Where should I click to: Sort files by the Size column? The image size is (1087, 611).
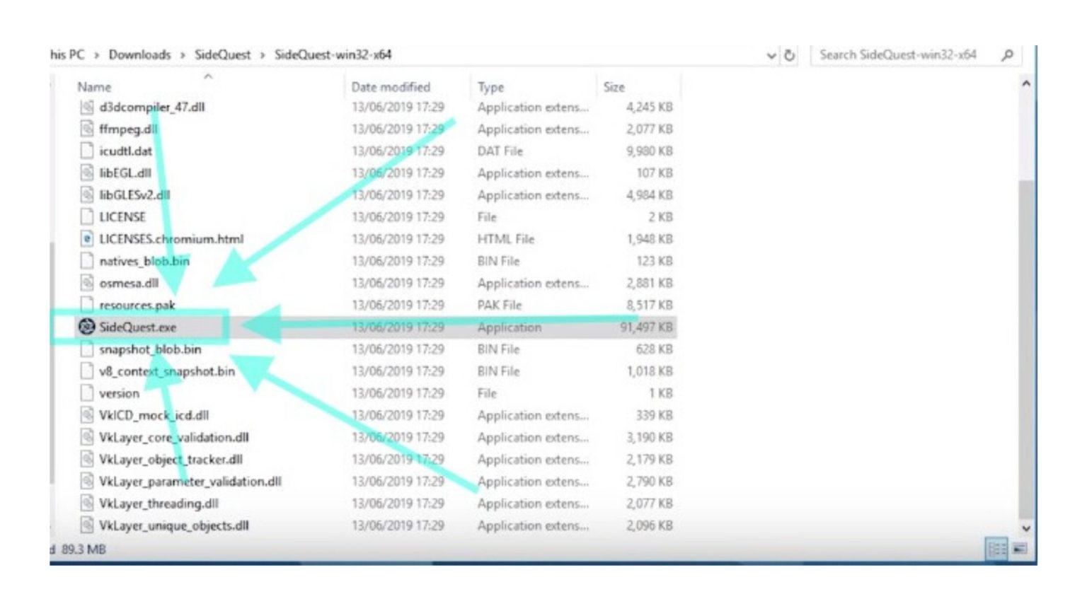click(614, 87)
